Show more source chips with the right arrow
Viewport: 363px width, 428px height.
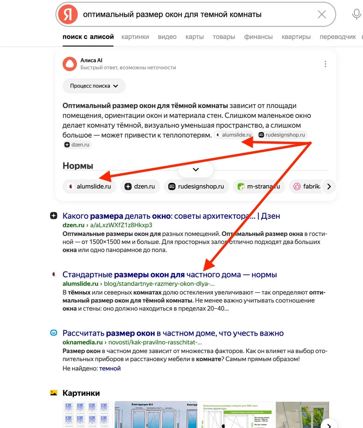(329, 187)
